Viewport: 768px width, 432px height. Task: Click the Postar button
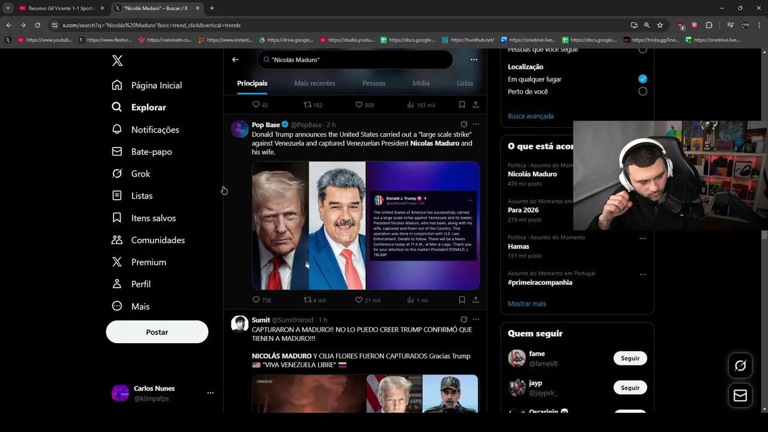pos(157,332)
